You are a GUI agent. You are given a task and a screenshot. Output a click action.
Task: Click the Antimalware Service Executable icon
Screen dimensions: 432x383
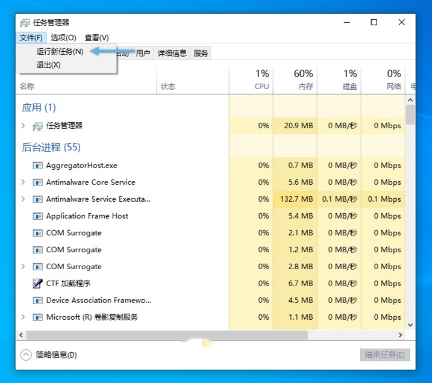click(37, 199)
